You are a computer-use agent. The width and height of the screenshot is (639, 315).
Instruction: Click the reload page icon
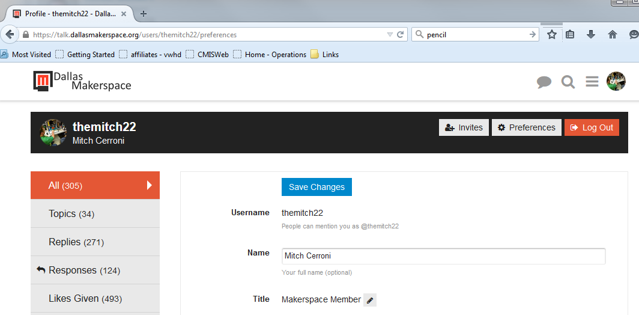401,35
